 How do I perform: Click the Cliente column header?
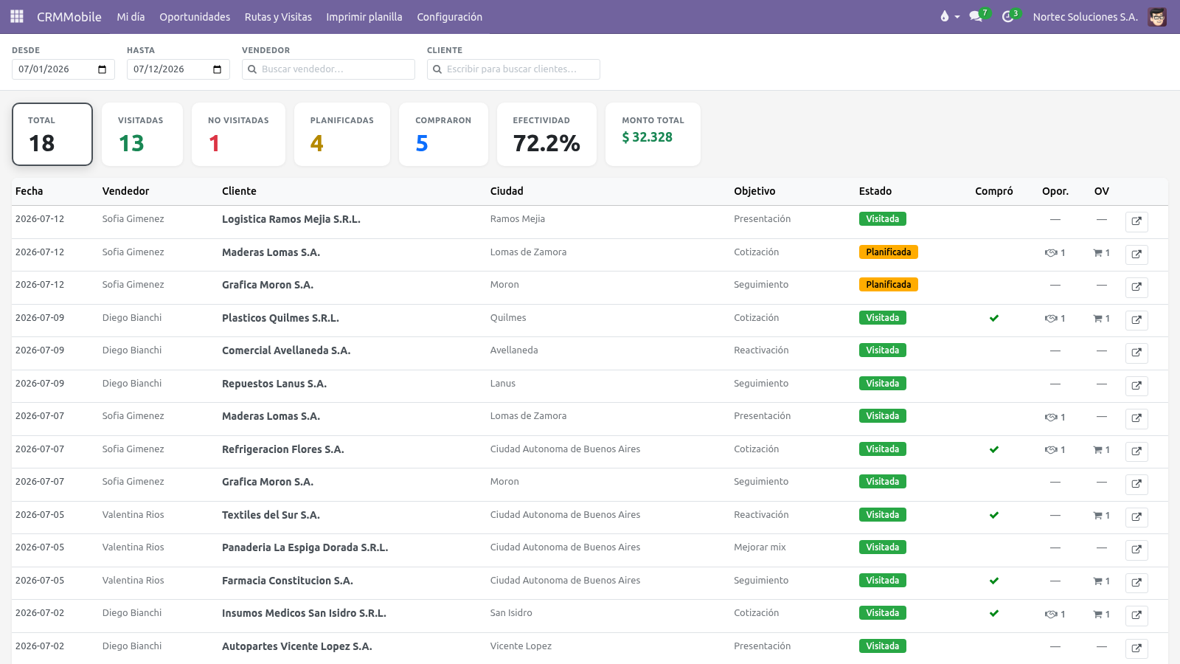239,191
